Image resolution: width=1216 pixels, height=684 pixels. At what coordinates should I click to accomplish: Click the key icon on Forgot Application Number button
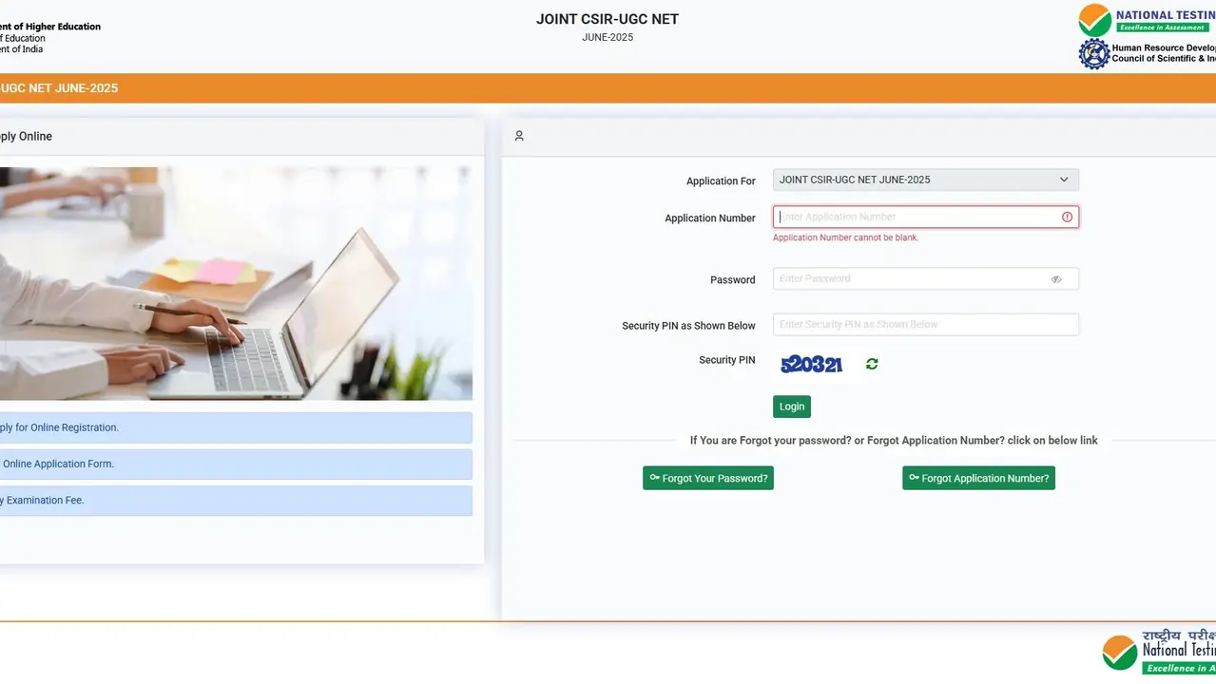tap(914, 478)
